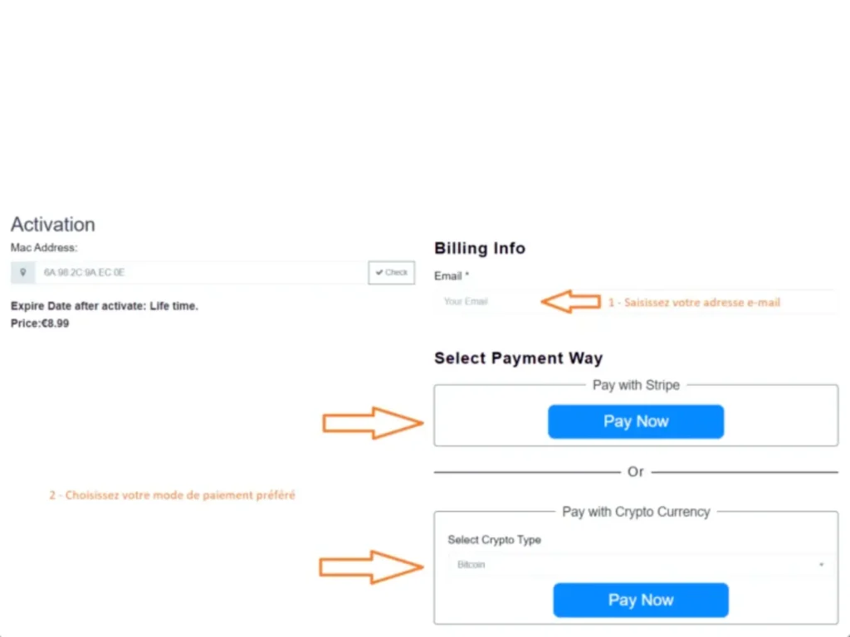This screenshot has width=850, height=637.
Task: Click the Activation heading
Action: [x=53, y=224]
